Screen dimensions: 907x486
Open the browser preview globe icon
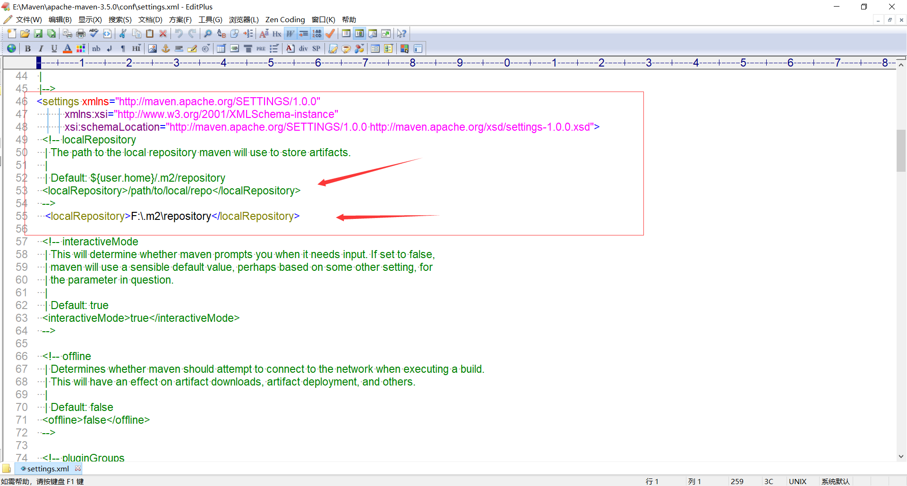coord(11,48)
